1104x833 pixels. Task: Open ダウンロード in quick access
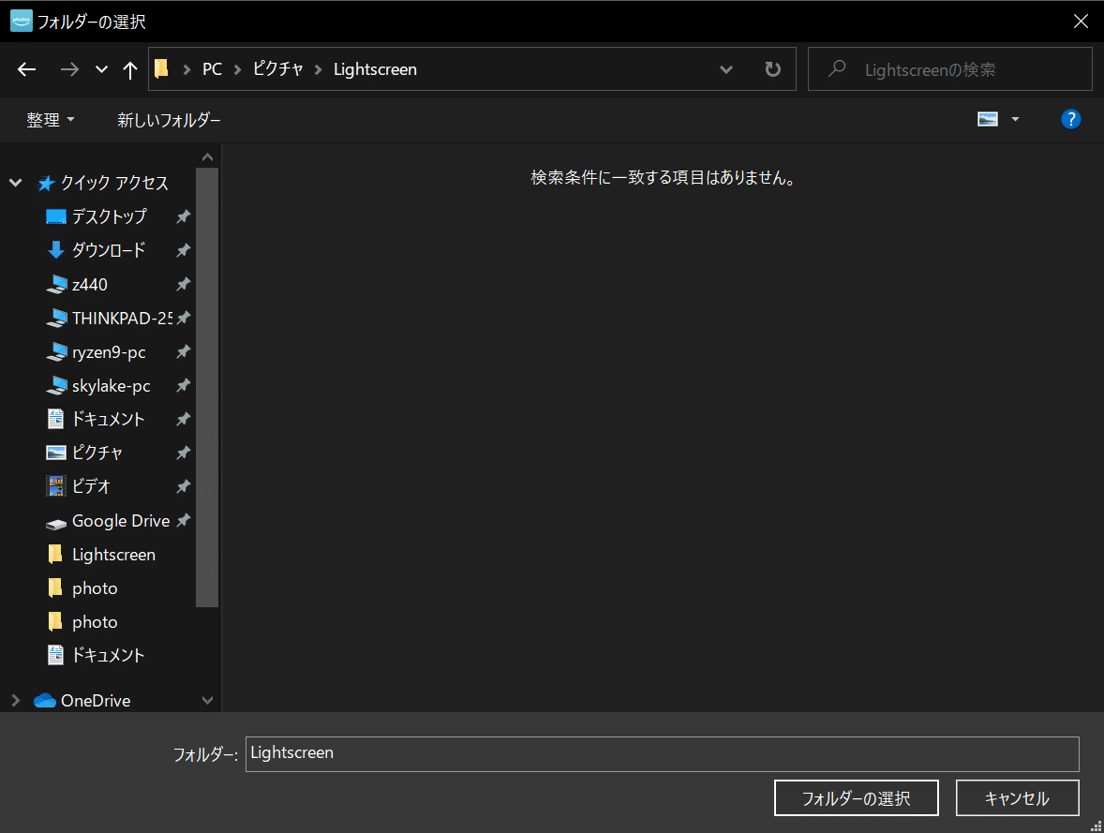click(109, 250)
